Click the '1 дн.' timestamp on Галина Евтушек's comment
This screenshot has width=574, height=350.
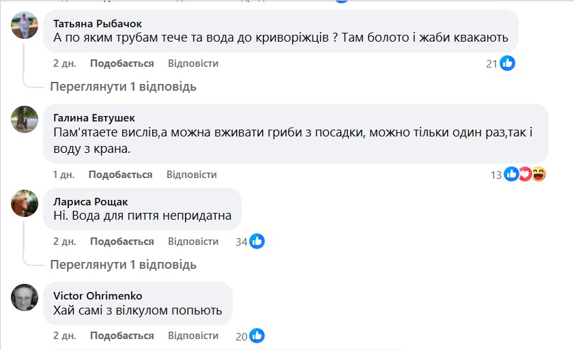pos(63,175)
